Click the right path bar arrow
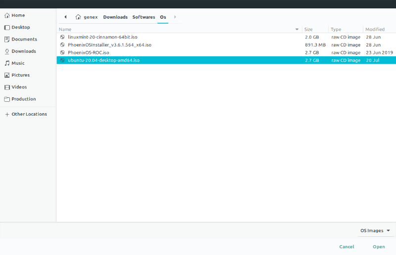The height and width of the screenshot is (255, 396). (x=175, y=17)
